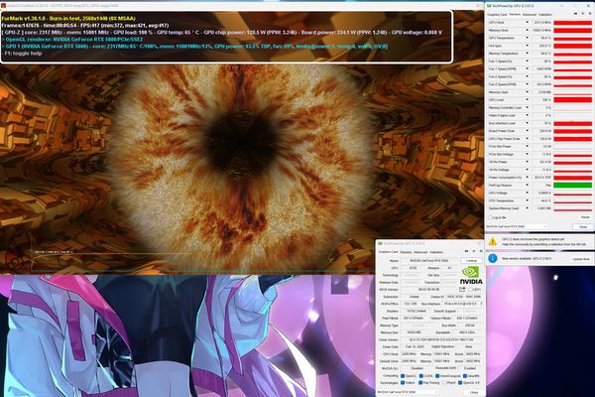This screenshot has width=595, height=397.
Task: Toggle the Ray Tracing checkbox
Action: pyautogui.click(x=420, y=382)
